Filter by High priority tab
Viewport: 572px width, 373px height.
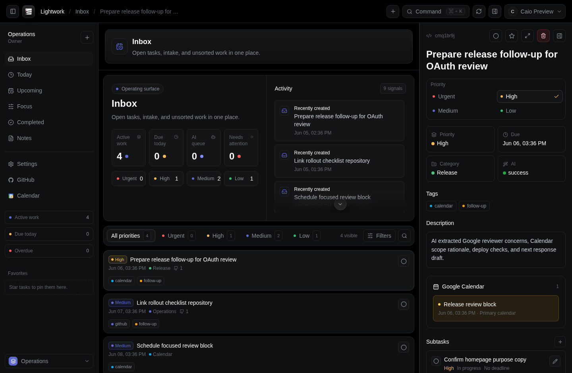pos(220,236)
